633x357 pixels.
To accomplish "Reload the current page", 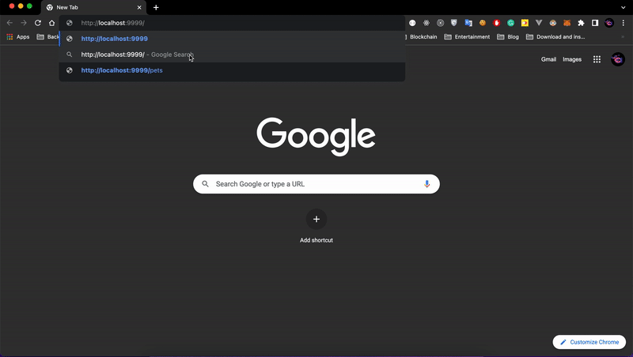I will coord(37,23).
